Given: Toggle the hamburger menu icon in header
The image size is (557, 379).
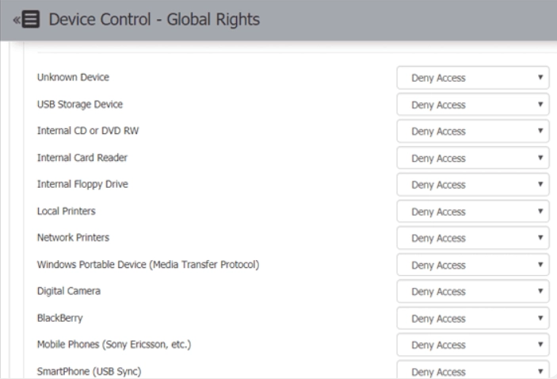Looking at the screenshot, I should [x=31, y=19].
